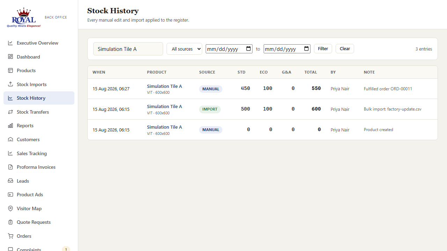Open Executive Overview page

[39, 43]
